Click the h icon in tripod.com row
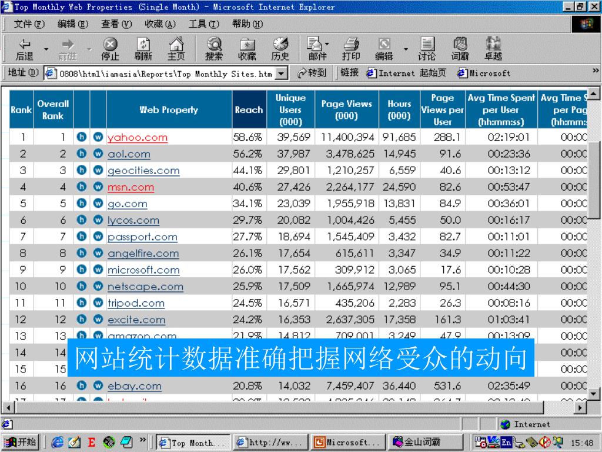Image resolution: width=602 pixels, height=452 pixels. [x=81, y=303]
